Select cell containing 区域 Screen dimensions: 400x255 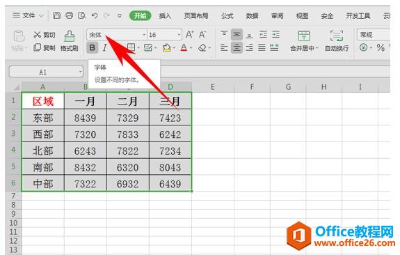pos(43,101)
